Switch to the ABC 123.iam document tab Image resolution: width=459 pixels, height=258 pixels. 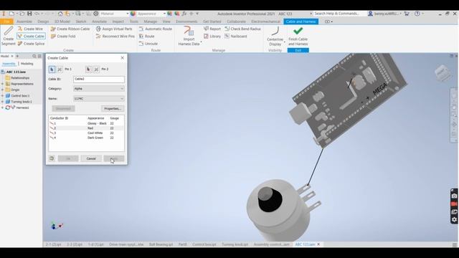point(305,244)
